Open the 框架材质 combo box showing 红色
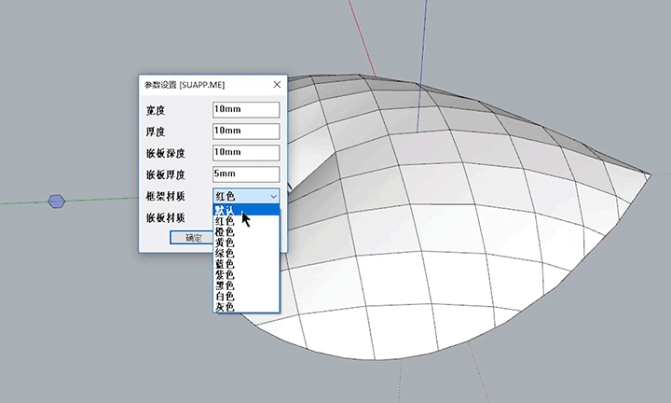 point(246,196)
